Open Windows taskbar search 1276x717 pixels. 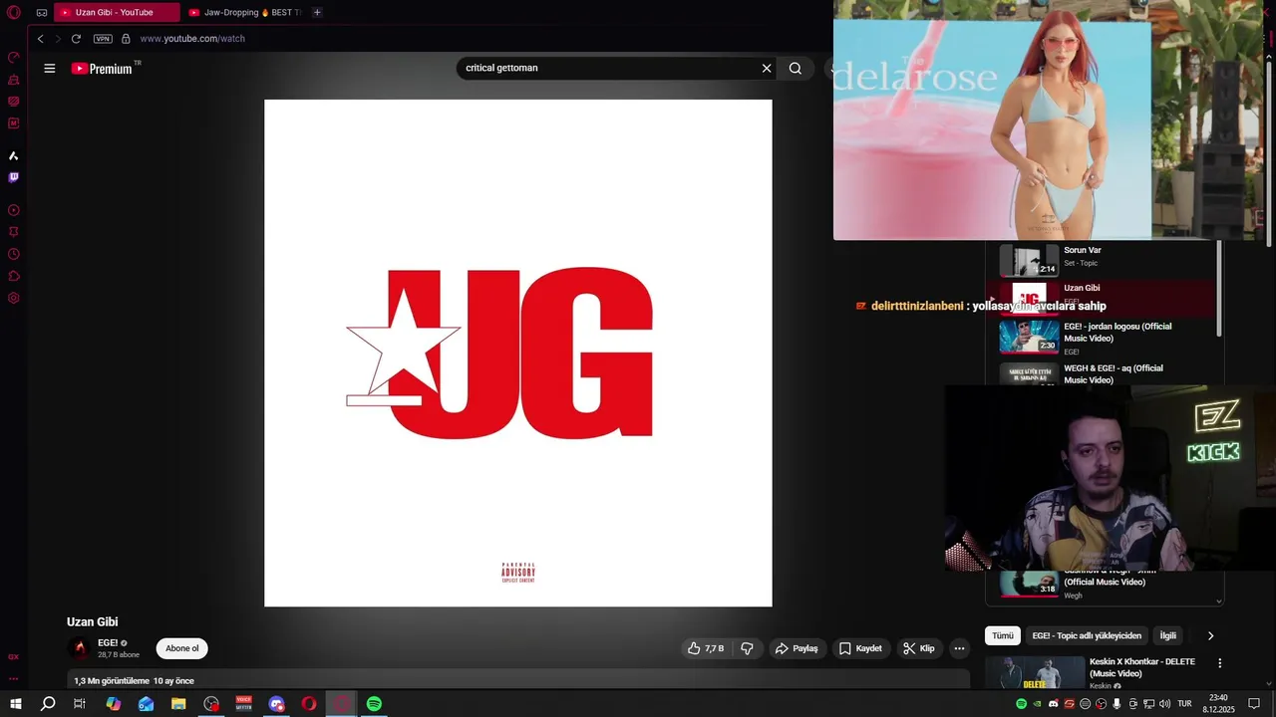pos(48,704)
